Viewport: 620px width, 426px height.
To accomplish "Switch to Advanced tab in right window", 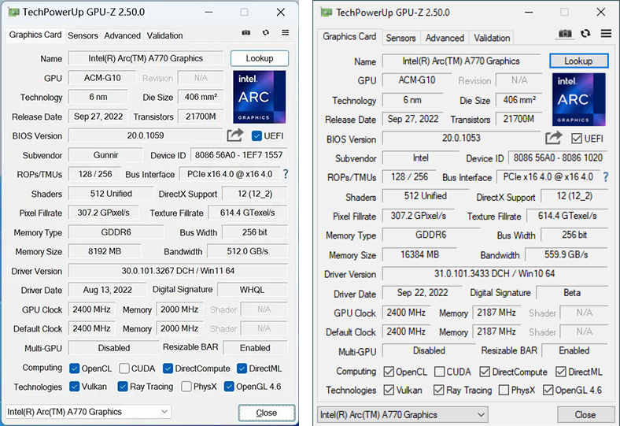I will pyautogui.click(x=445, y=38).
